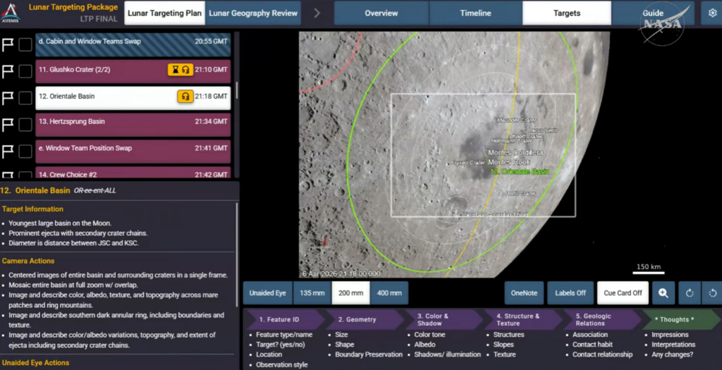Flag the Hertzsprung Basin target
This screenshot has height=370, width=722.
coord(8,124)
